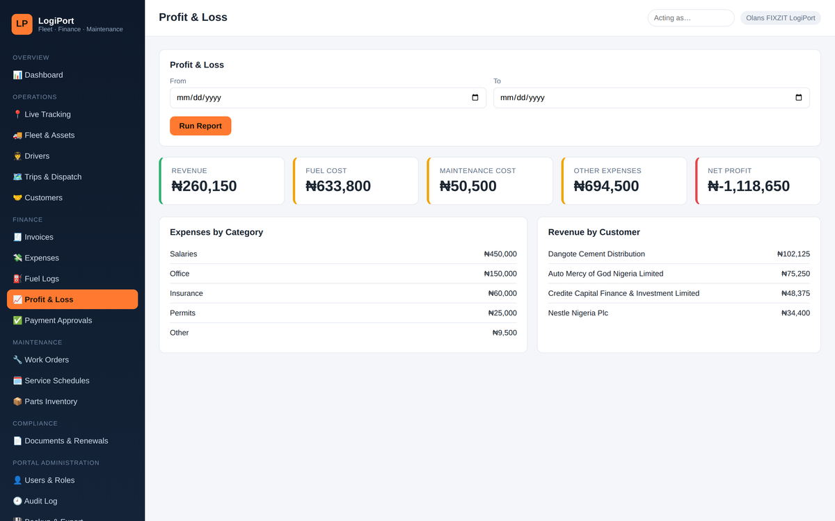The width and height of the screenshot is (835, 521).
Task: Click the Expenses money icon
Action: (17, 258)
